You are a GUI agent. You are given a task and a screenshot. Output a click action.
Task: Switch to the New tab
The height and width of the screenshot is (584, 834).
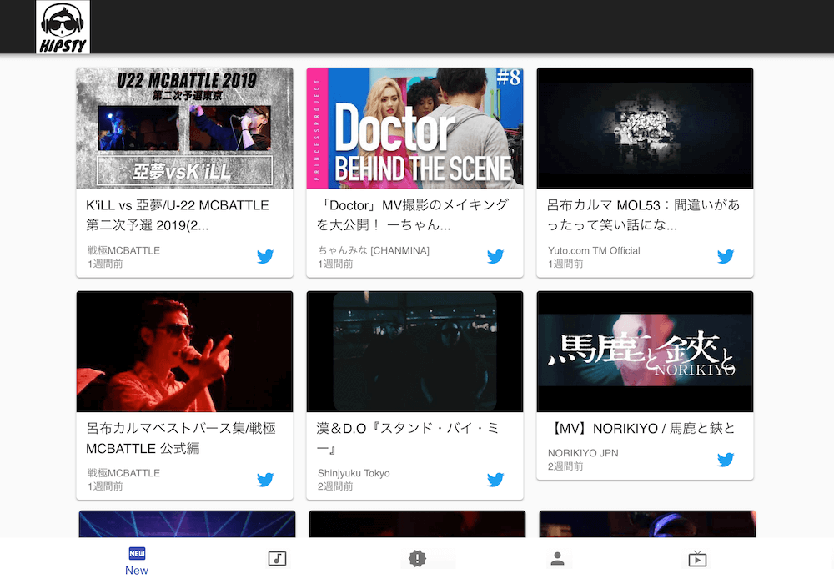pyautogui.click(x=137, y=561)
